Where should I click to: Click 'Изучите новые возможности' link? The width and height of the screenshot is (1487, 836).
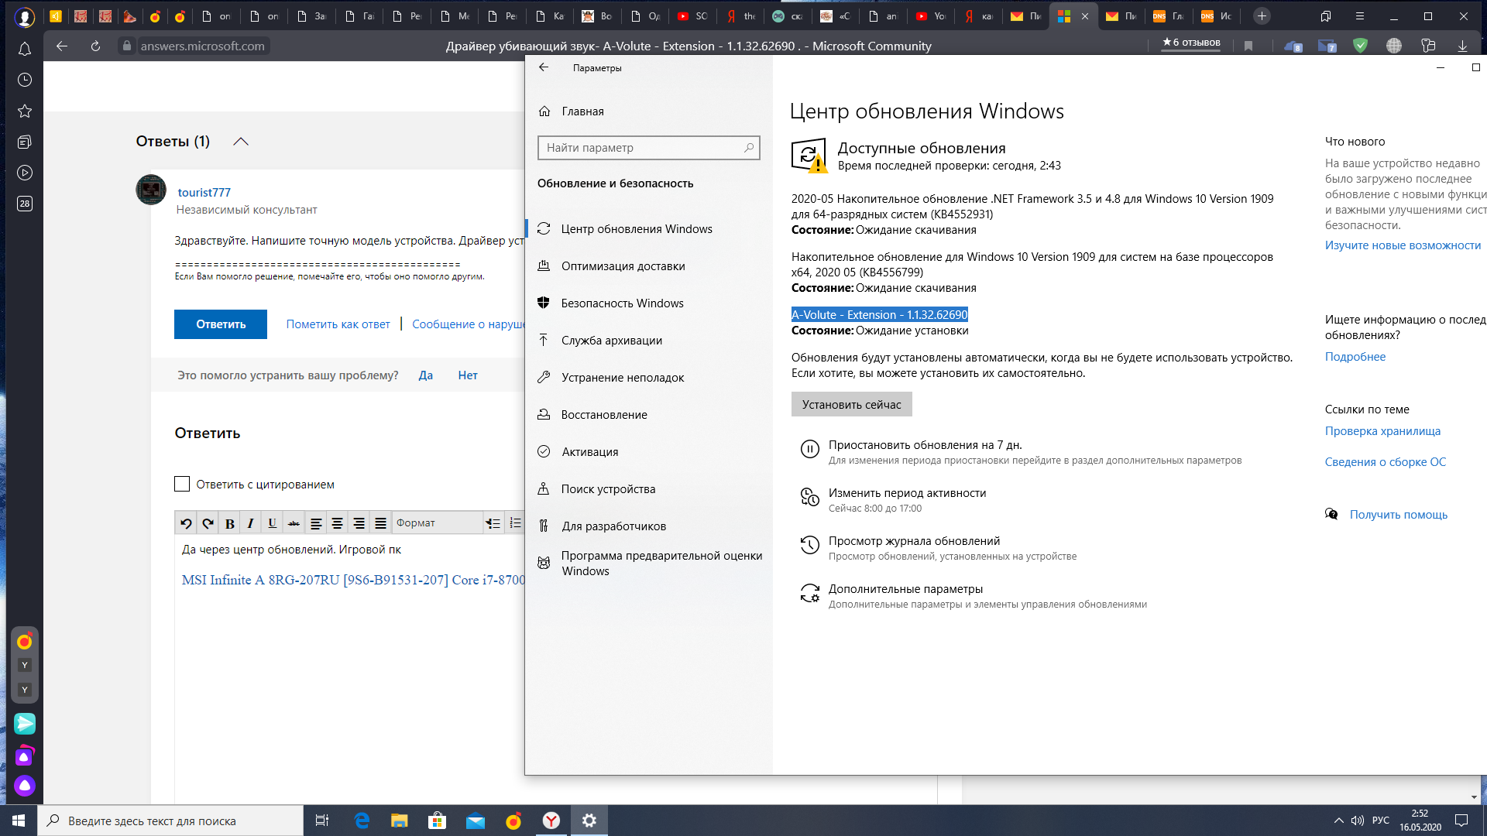click(x=1402, y=245)
